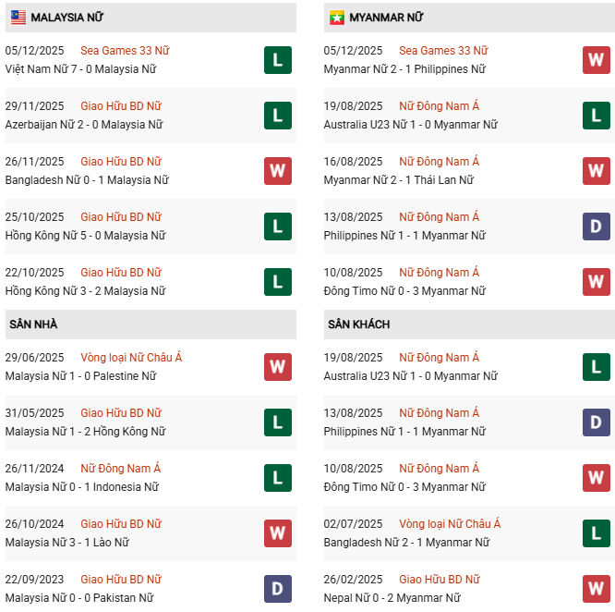Click the W badge for Myanmar 2-1 Thái Lan
This screenshot has width=615, height=612.
tap(596, 171)
